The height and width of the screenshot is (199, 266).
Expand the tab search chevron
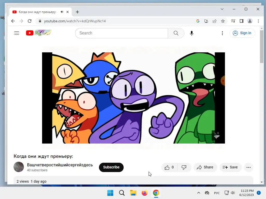click(x=222, y=9)
